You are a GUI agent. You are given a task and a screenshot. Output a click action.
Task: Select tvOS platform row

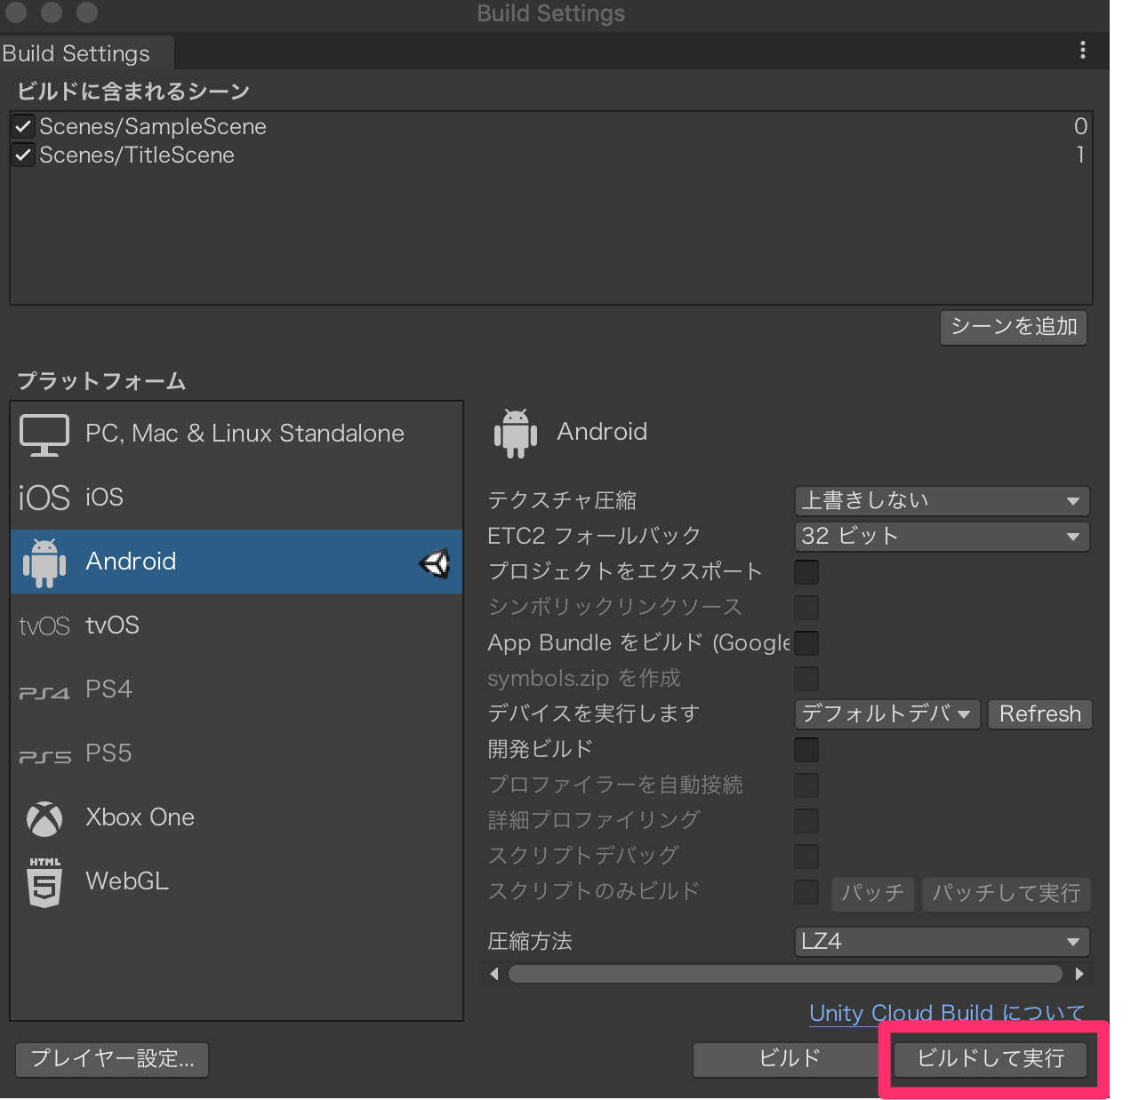coord(237,626)
